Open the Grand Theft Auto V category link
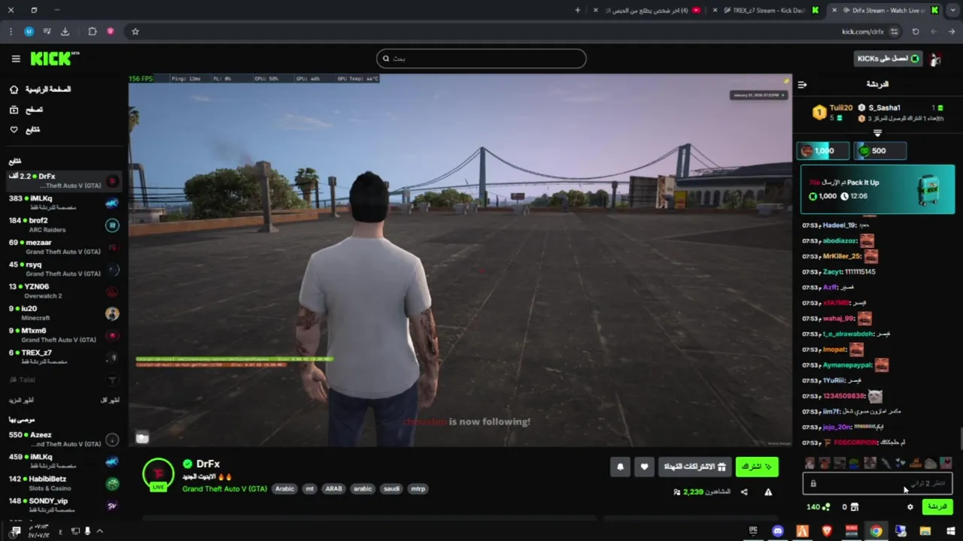This screenshot has width=963, height=541. 224,488
